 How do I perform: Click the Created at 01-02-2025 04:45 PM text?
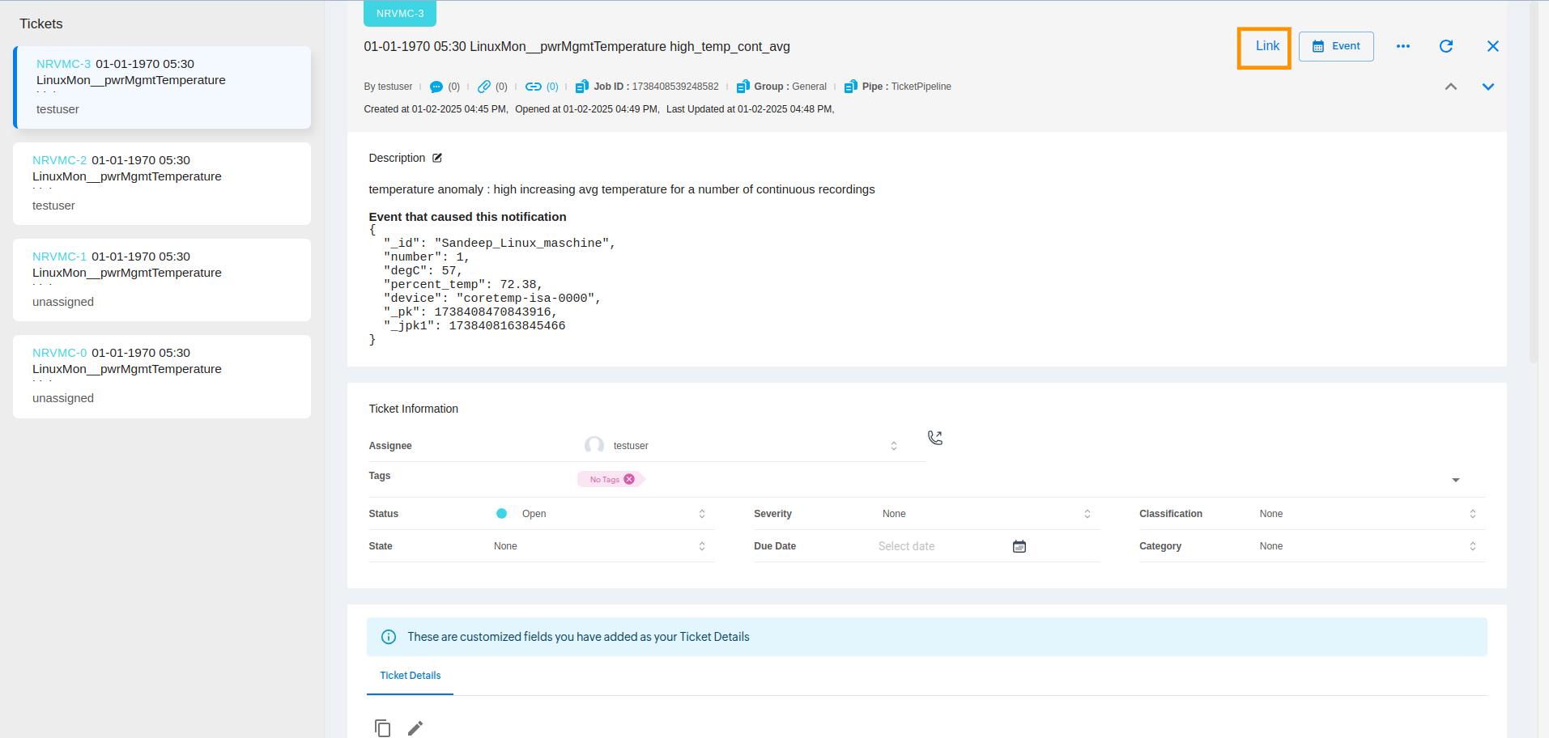(436, 109)
